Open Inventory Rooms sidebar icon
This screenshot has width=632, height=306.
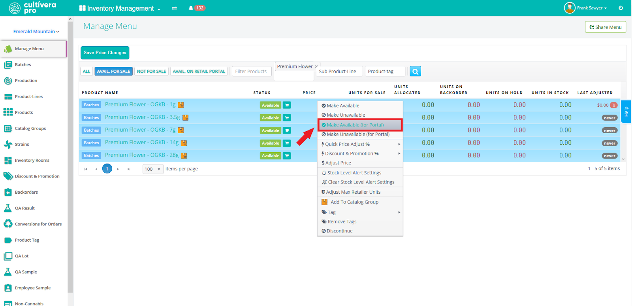[x=8, y=161]
